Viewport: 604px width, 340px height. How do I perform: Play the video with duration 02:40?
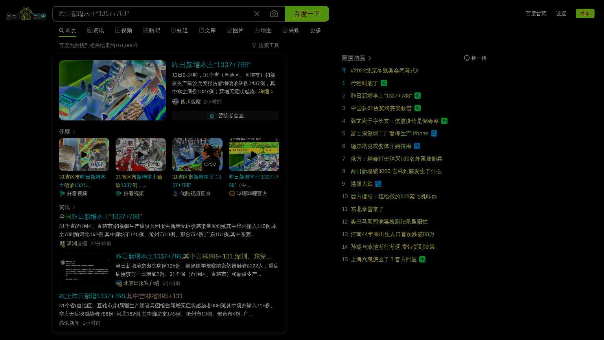[141, 154]
